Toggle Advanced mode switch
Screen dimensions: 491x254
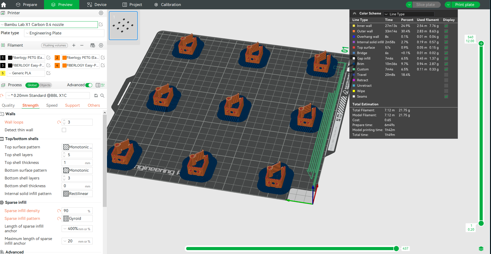89,85
